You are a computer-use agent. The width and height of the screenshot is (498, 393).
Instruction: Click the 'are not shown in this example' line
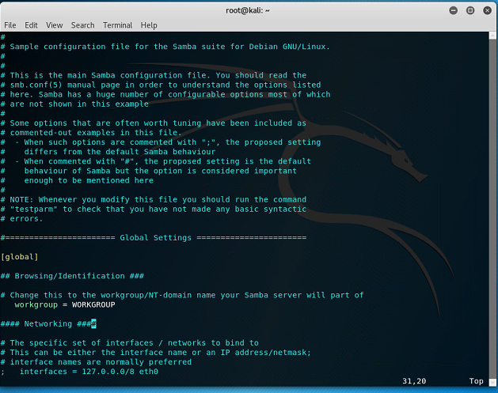pos(74,104)
